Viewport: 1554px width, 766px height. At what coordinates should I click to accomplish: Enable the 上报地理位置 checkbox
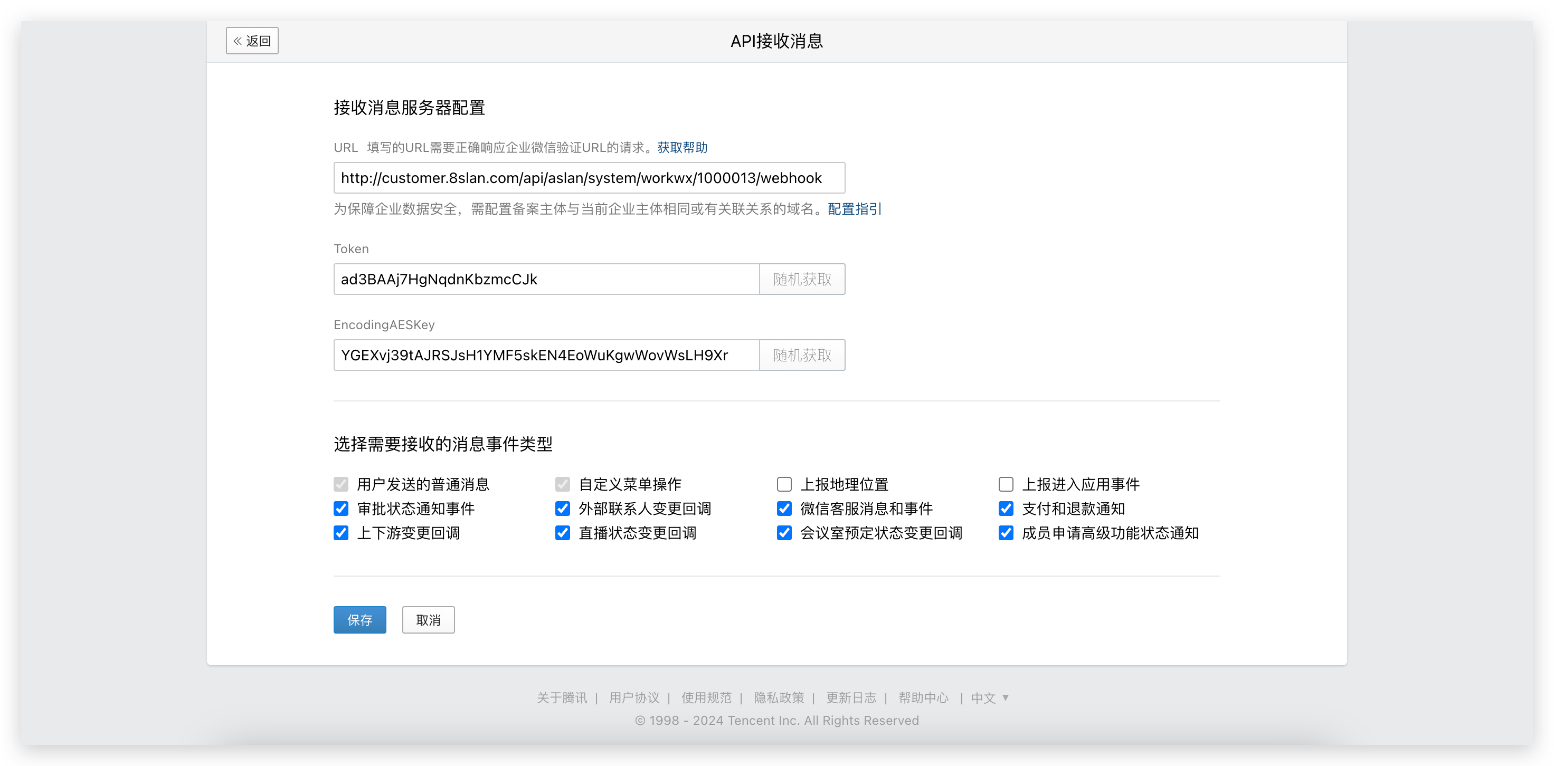tap(784, 484)
